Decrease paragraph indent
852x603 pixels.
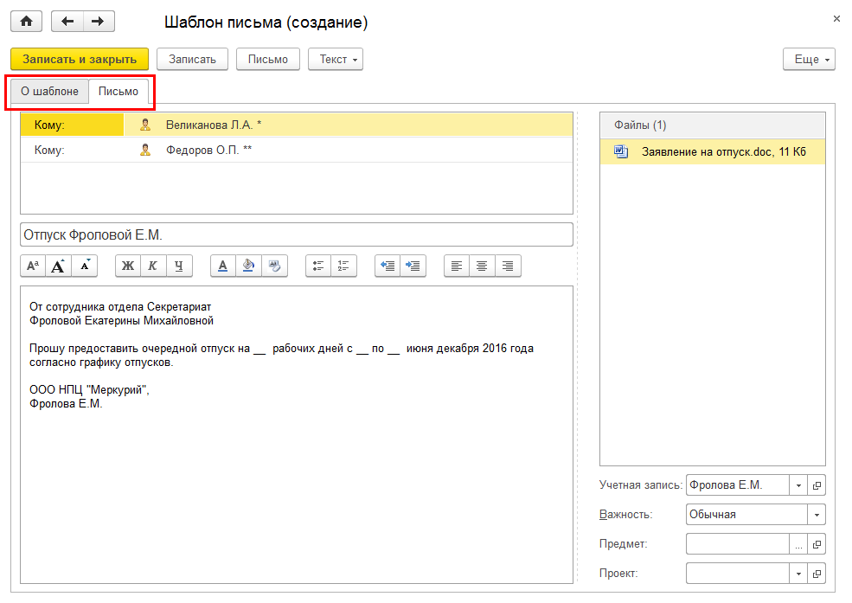pos(388,266)
